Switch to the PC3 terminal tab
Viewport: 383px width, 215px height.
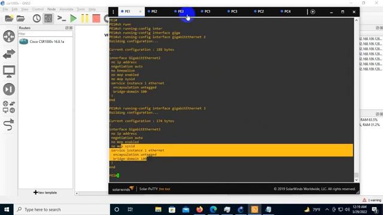click(x=234, y=11)
